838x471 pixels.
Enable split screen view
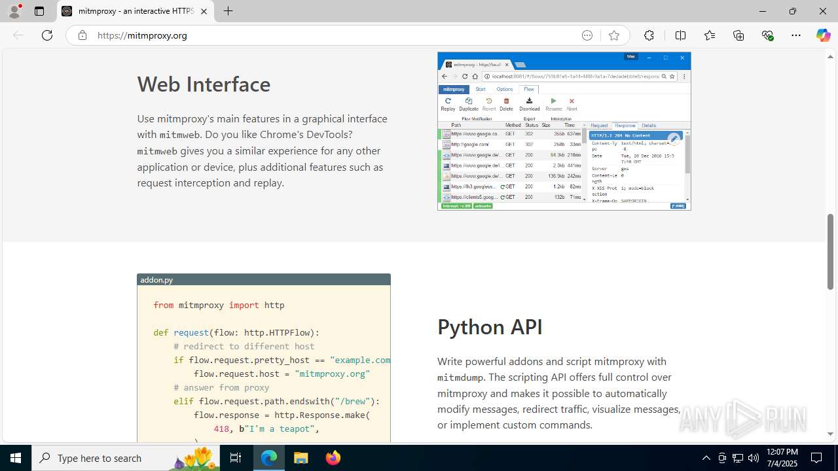pyautogui.click(x=680, y=35)
